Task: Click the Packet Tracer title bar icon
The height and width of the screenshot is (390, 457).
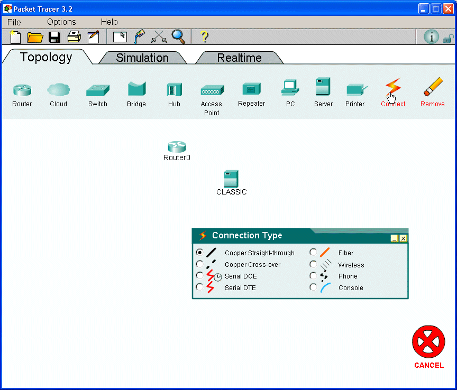Action: [x=7, y=9]
